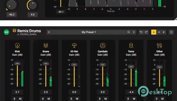Solo the Hi-Hat channel
The width and height of the screenshot is (177, 101).
tap(71, 99)
